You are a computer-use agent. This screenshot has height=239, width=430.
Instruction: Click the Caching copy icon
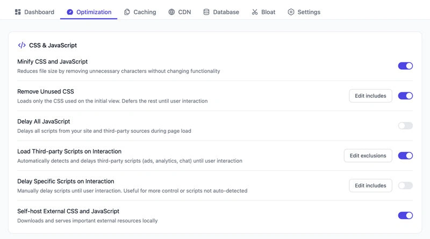tap(127, 12)
